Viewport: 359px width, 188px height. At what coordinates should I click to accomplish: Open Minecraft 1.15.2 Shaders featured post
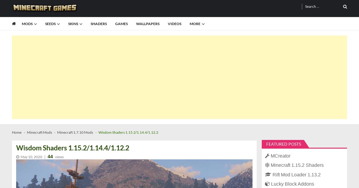point(297,165)
